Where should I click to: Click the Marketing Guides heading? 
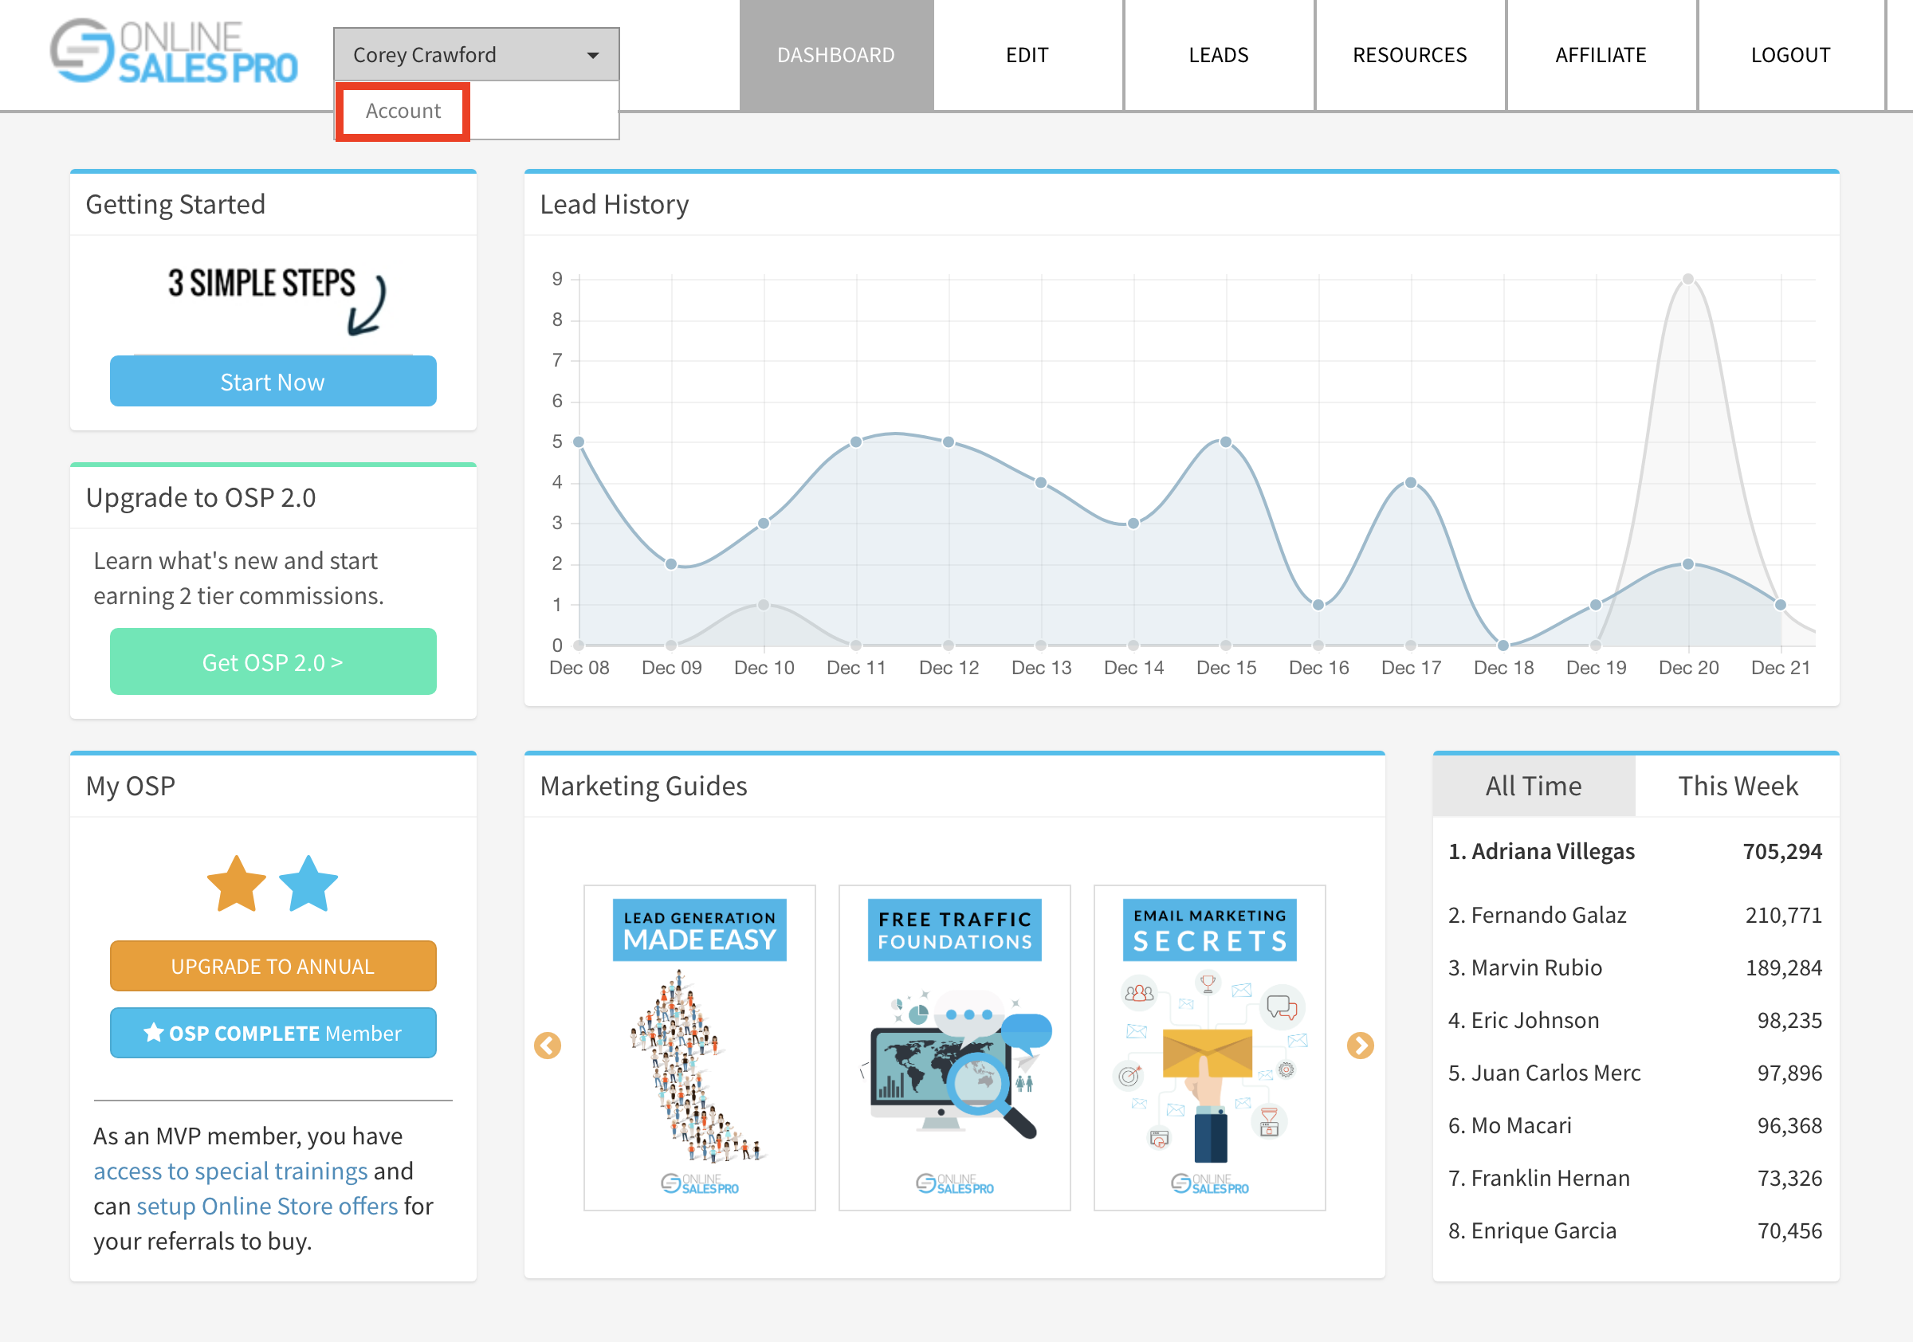click(643, 786)
